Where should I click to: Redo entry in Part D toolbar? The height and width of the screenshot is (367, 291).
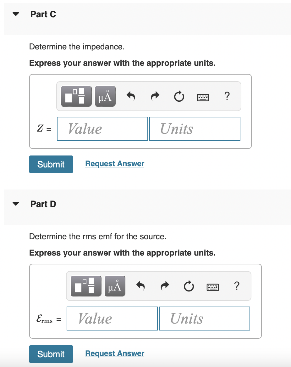pyautogui.click(x=165, y=286)
